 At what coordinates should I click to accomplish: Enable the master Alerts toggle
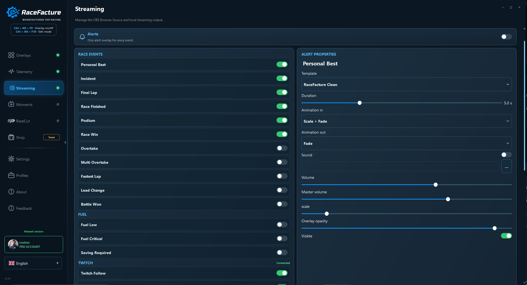506,37
